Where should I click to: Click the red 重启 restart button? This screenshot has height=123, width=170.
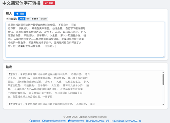point(49,3)
